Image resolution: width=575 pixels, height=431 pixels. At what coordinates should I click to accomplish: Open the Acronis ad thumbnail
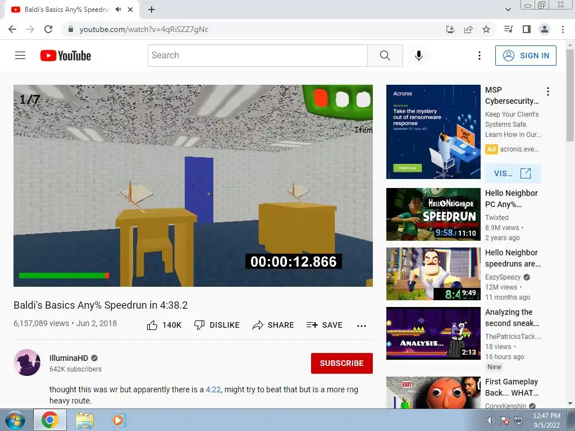pyautogui.click(x=433, y=132)
